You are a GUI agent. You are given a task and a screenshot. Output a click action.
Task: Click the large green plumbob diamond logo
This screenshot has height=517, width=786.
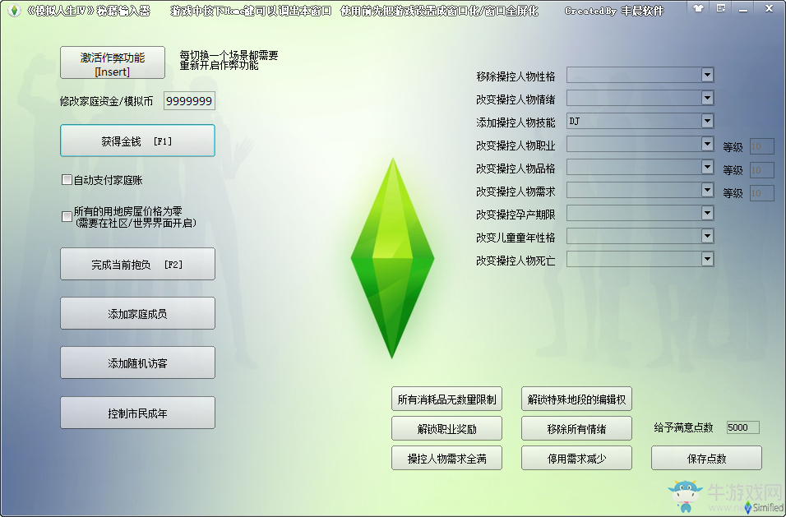[x=392, y=258]
